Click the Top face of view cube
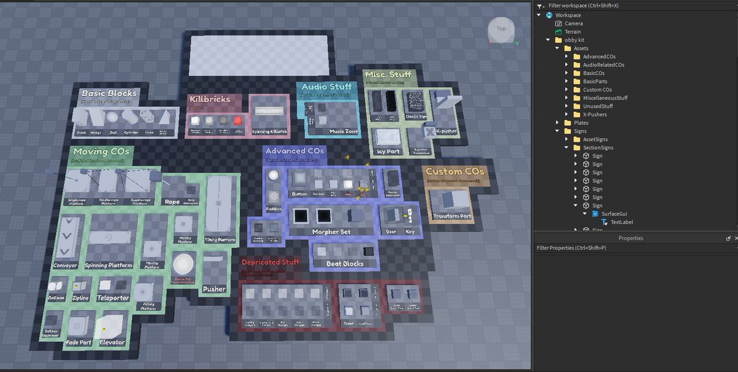This screenshot has width=738, height=372. click(501, 29)
